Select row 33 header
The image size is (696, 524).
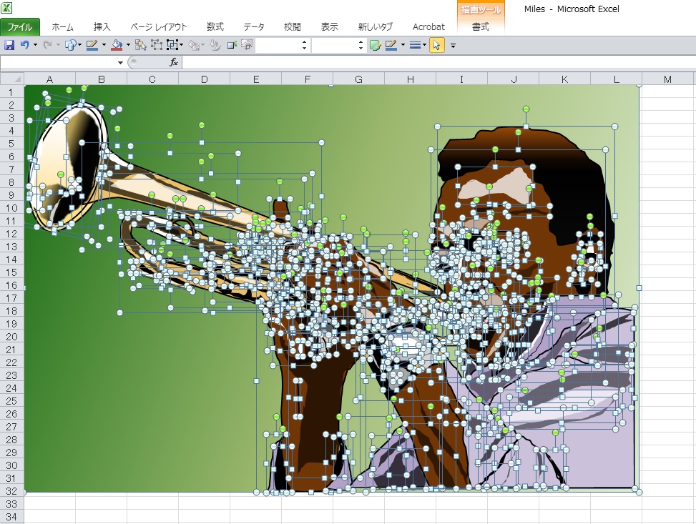(x=11, y=503)
